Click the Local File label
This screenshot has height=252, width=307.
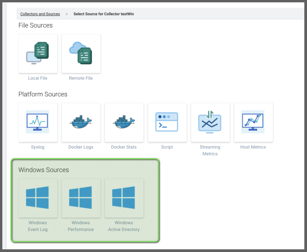[38, 78]
